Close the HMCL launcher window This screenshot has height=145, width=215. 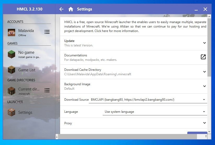205,9
